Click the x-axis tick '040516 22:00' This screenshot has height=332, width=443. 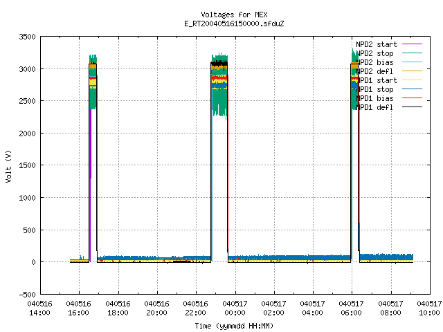click(x=196, y=308)
